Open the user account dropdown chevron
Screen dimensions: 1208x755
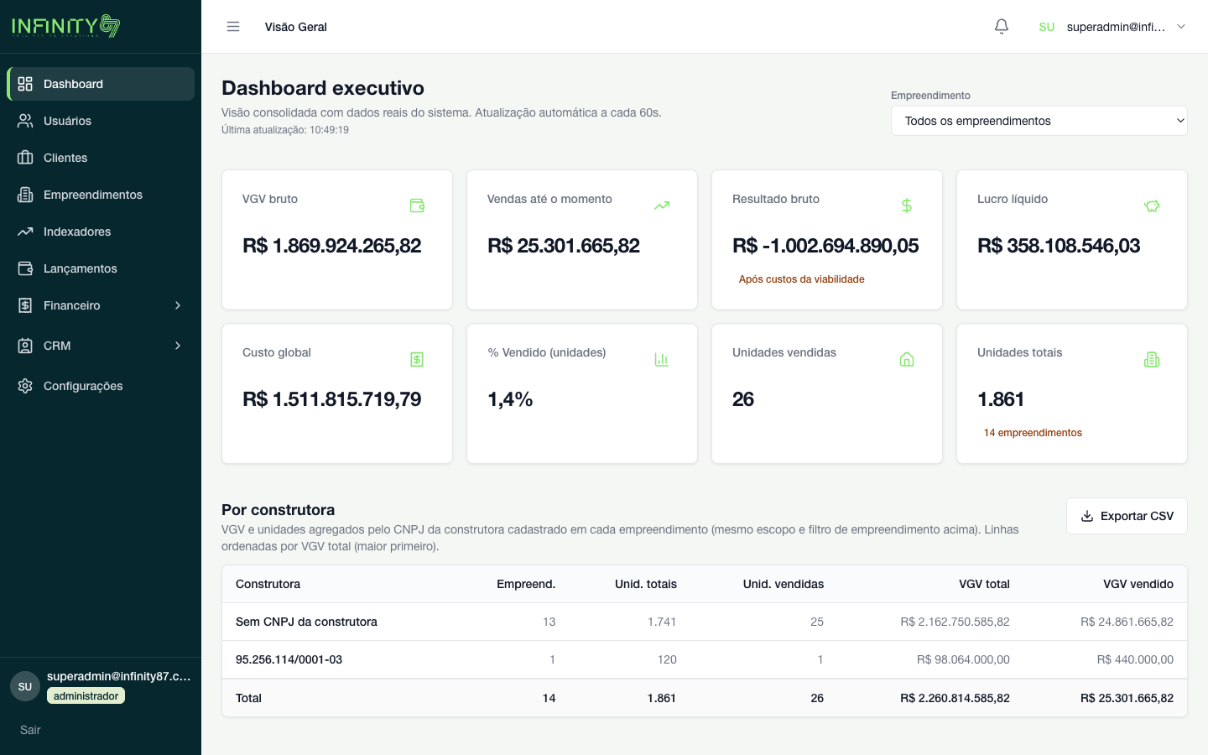[1181, 27]
